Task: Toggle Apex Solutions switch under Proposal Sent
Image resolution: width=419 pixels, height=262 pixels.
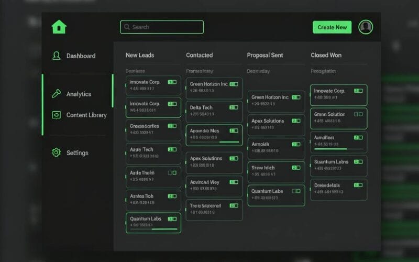Action: [296, 121]
